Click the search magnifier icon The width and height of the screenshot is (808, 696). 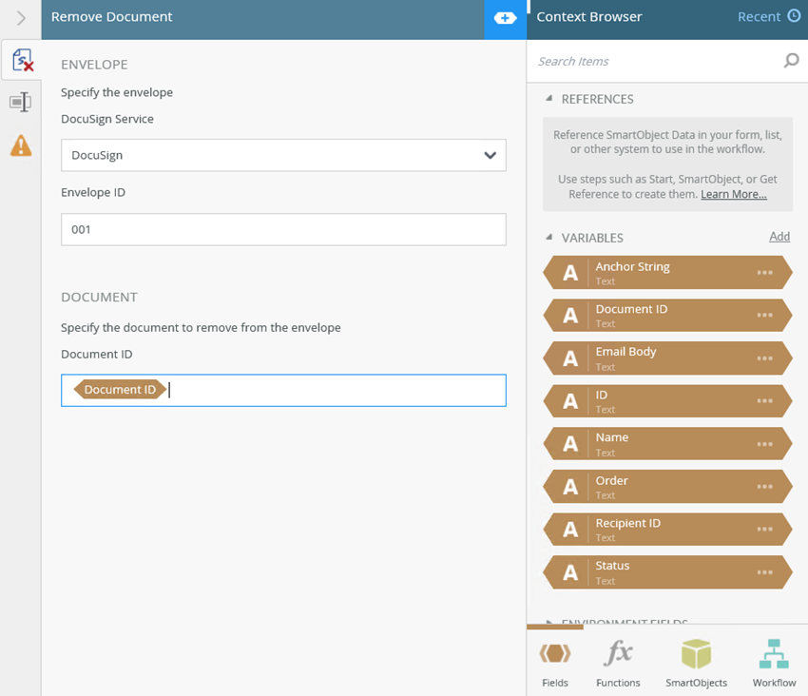791,61
